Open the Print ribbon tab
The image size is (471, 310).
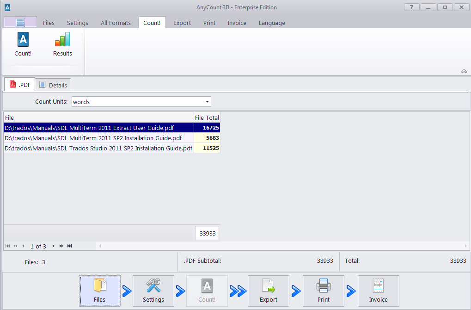click(x=209, y=23)
